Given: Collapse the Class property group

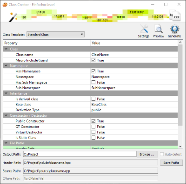Looking at the screenshot, I should 6,49.
